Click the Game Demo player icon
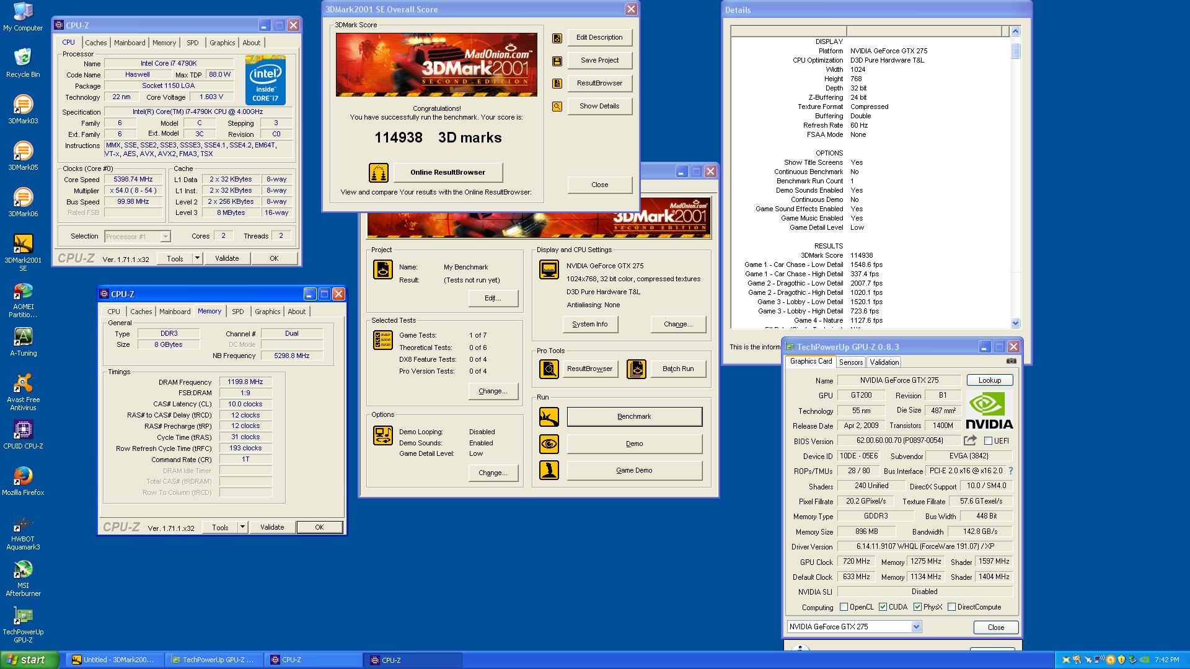1190x669 pixels. click(x=549, y=470)
